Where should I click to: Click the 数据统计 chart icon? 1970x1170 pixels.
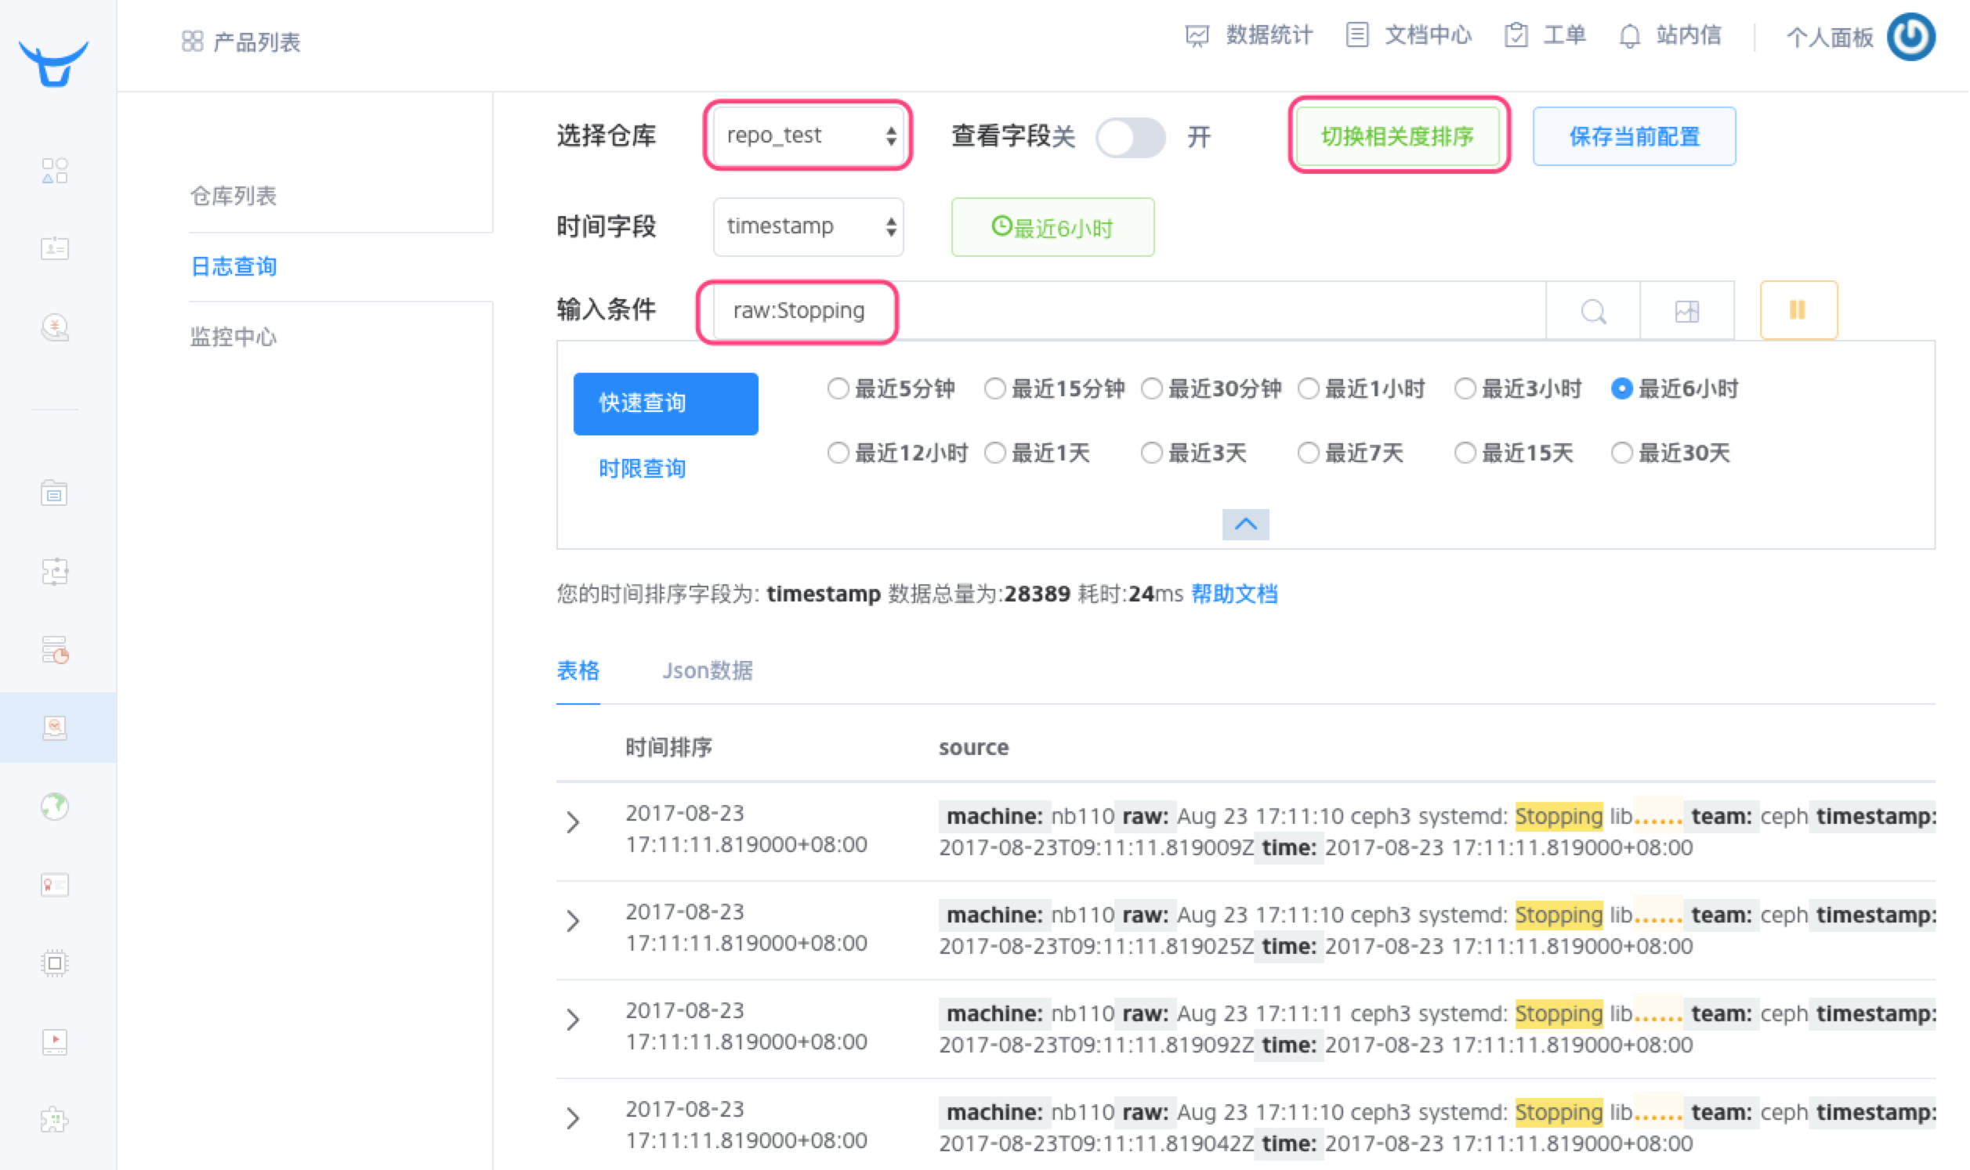click(1197, 36)
